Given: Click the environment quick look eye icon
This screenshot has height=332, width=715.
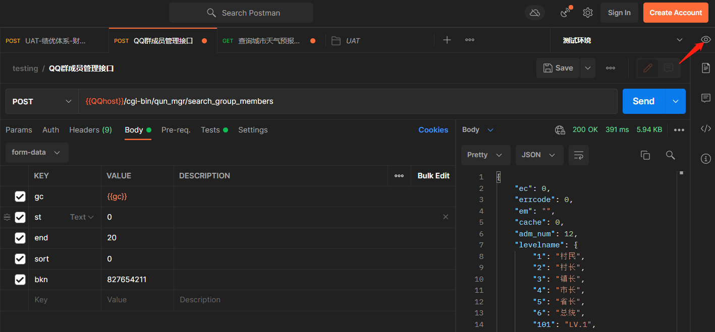Looking at the screenshot, I should (706, 40).
